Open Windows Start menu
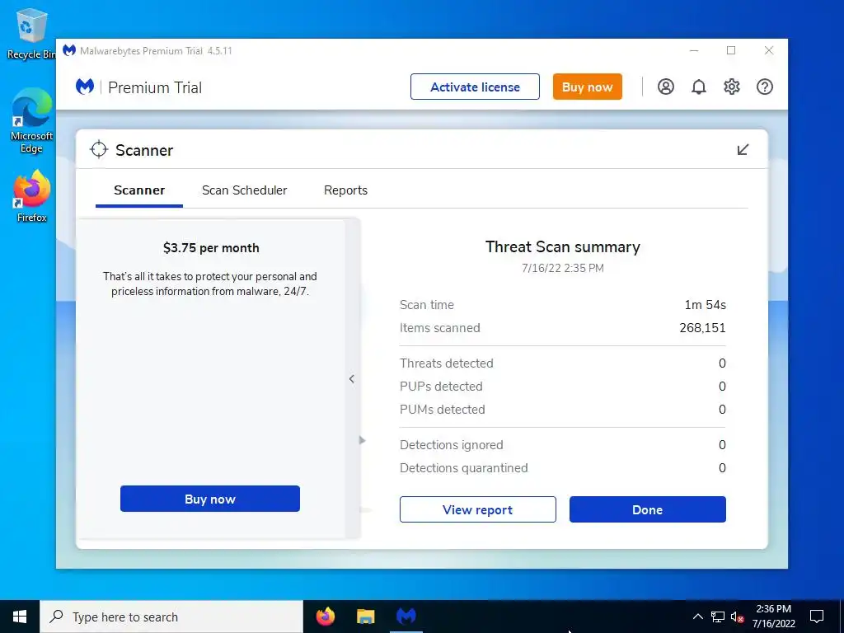844x633 pixels. (20, 617)
